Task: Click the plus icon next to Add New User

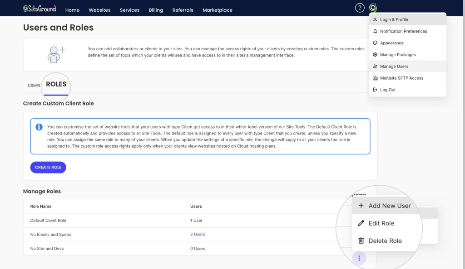Action: point(361,206)
